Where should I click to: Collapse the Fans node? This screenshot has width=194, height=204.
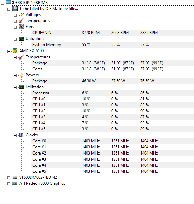15,27
